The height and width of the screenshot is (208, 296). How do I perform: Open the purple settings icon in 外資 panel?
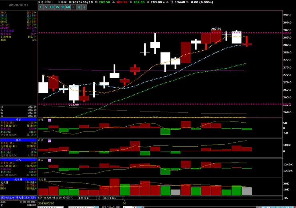50,120
